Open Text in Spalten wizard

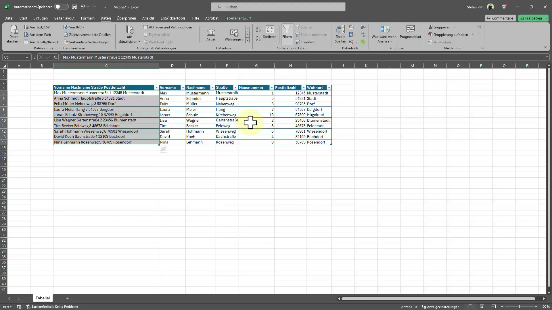(x=340, y=34)
